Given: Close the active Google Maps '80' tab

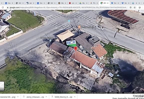Looking at the screenshot, I should pos(108,3).
